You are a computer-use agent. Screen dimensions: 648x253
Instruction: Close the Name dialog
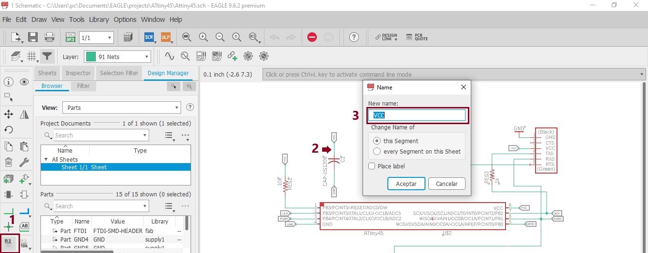pyautogui.click(x=464, y=87)
